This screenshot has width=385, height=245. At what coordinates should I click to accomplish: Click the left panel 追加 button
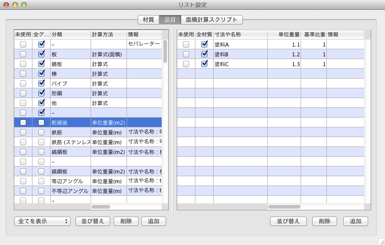pyautogui.click(x=154, y=221)
